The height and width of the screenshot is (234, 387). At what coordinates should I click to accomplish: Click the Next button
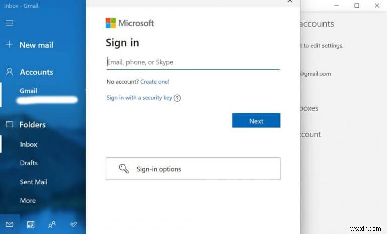coord(256,121)
